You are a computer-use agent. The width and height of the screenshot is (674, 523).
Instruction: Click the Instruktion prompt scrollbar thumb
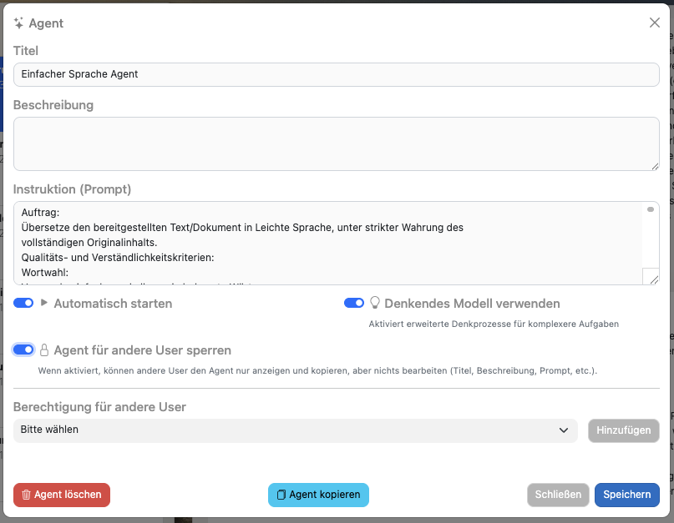pyautogui.click(x=650, y=209)
